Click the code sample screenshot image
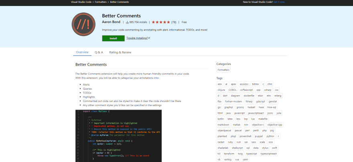The width and height of the screenshot is (353, 162). (118, 136)
